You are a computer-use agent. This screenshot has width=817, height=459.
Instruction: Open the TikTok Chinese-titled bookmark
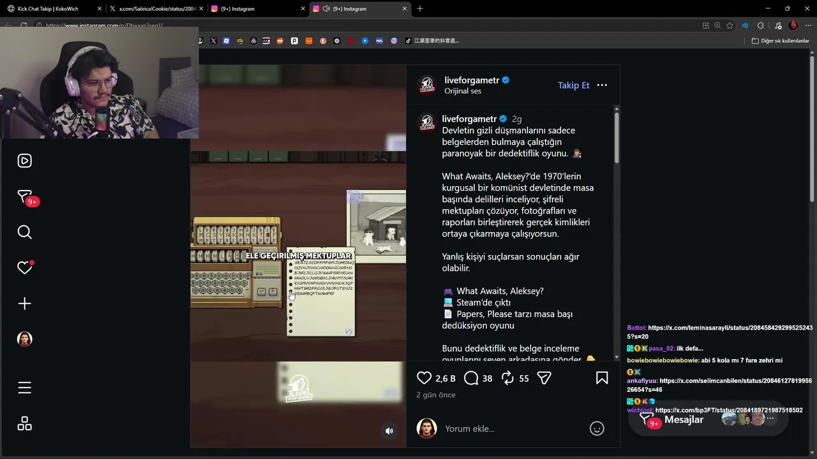(432, 41)
